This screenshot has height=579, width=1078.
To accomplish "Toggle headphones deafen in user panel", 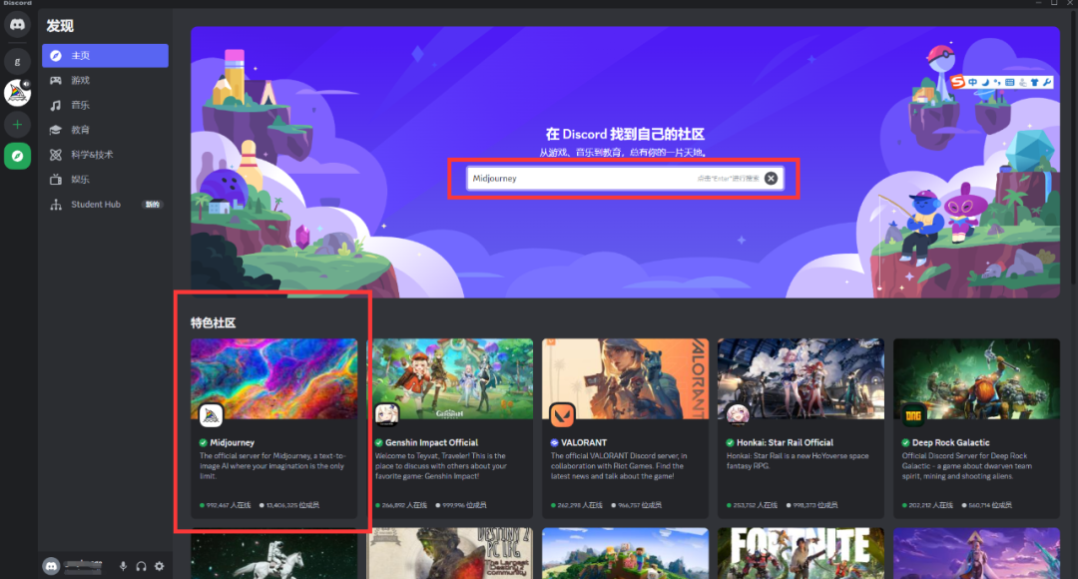I will pyautogui.click(x=141, y=566).
